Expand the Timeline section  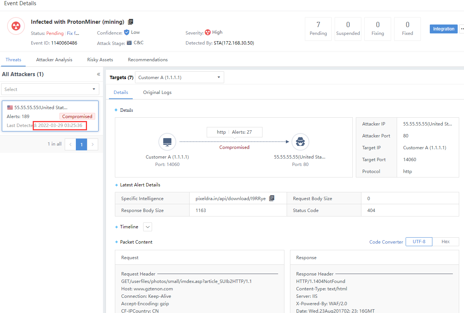click(148, 227)
